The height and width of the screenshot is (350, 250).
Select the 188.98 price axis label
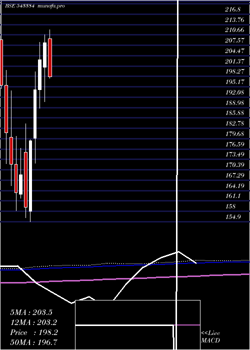coord(234,102)
